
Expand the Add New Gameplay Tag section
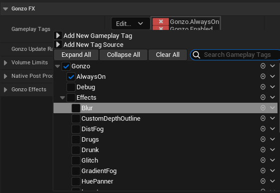click(58, 35)
